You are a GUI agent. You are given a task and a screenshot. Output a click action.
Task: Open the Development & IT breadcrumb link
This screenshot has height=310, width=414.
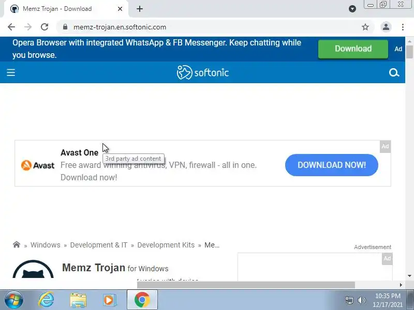point(99,245)
